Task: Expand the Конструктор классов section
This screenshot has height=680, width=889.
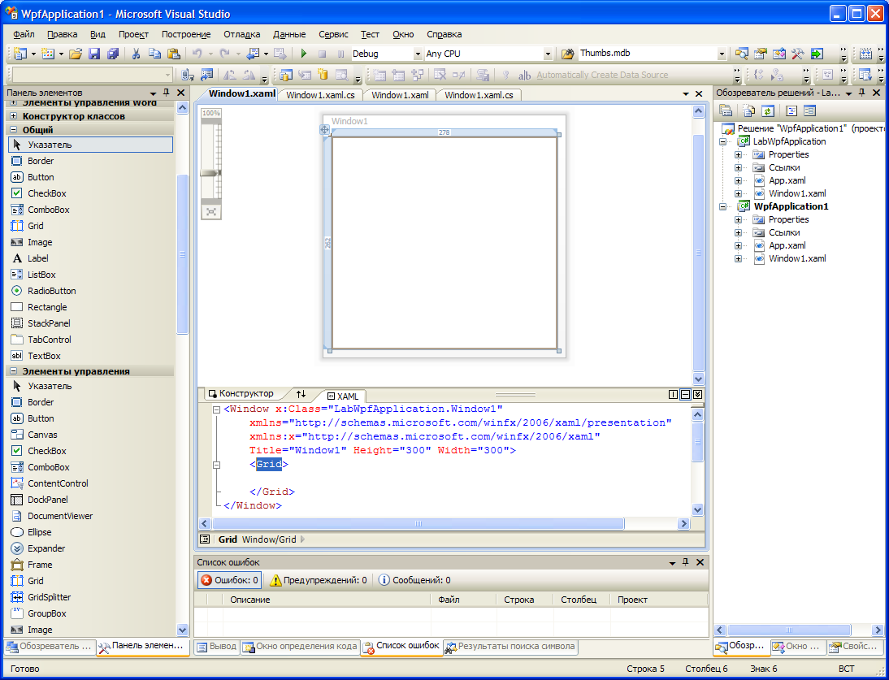Action: (14, 115)
